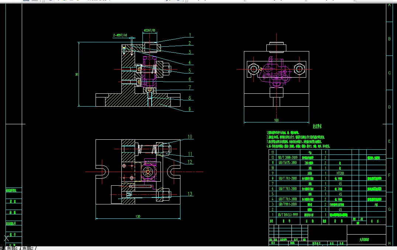Select GB/T 70.1-2008 in parts row 4

point(288,199)
